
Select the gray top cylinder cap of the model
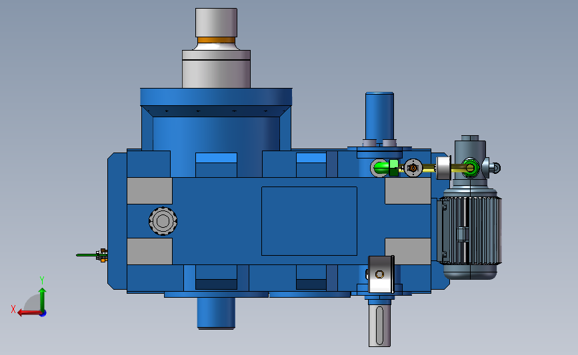pos(216,22)
